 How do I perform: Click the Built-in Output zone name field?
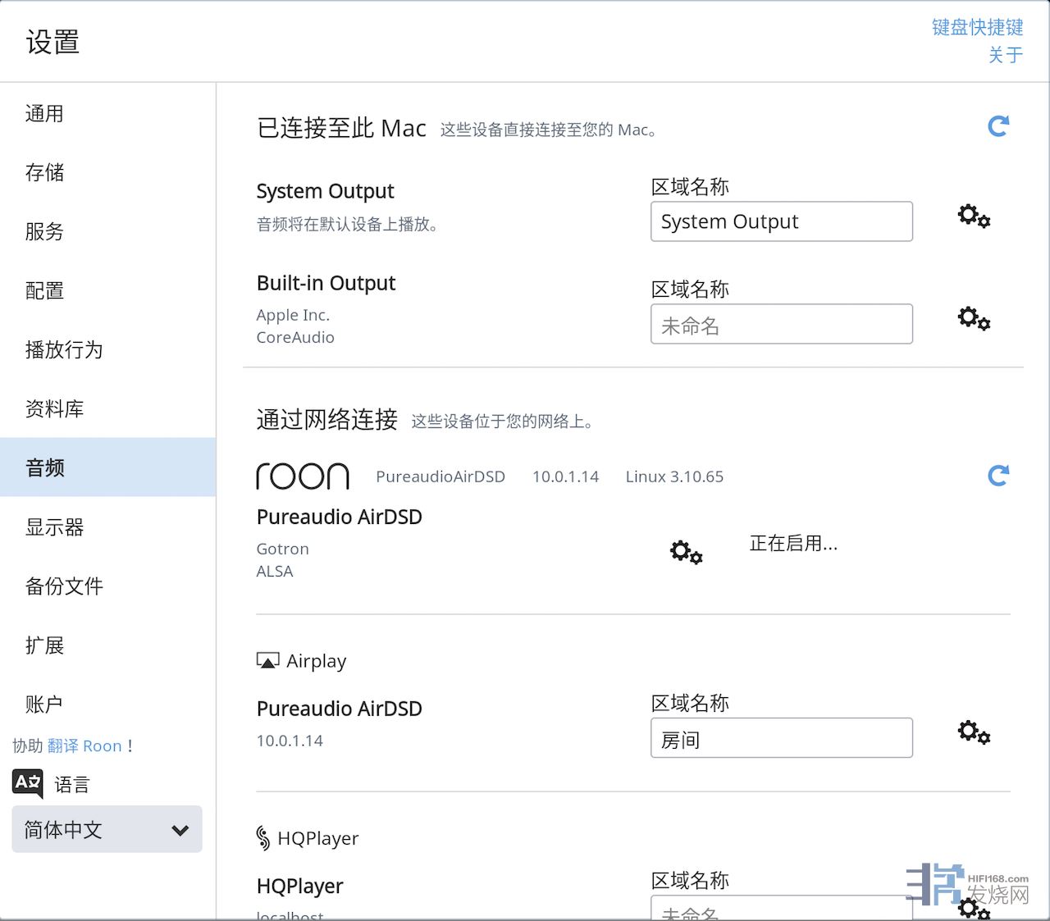tap(781, 325)
